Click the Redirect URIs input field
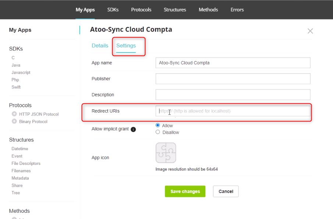 point(233,111)
